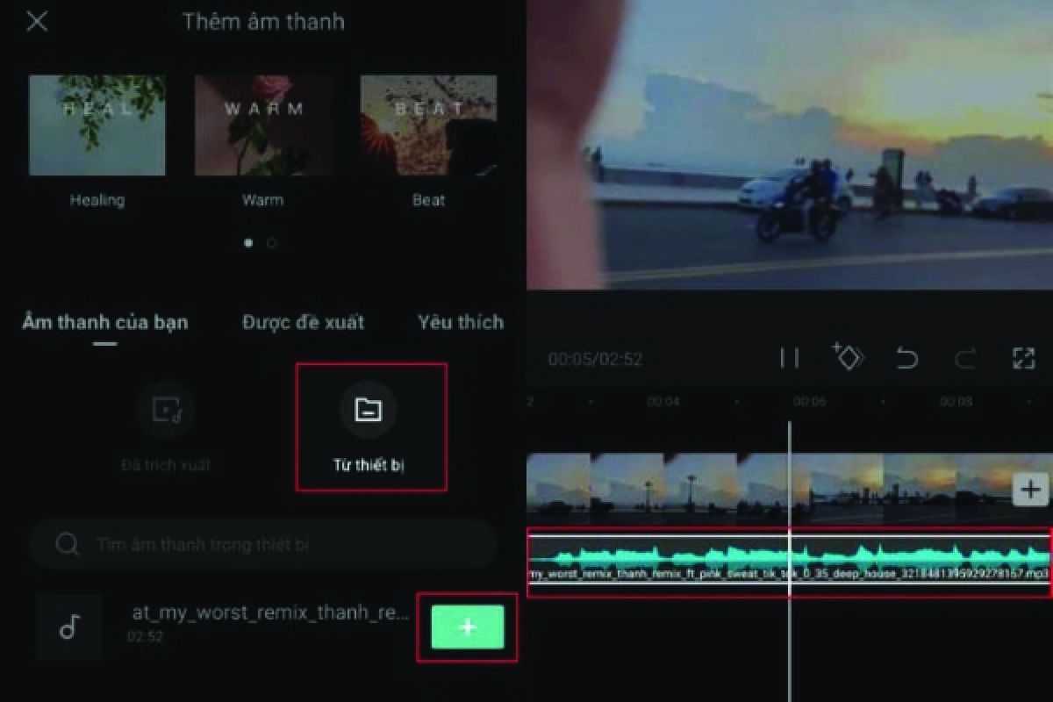This screenshot has height=702, width=1053.
Task: Open the Warm music collection
Action: [x=263, y=125]
